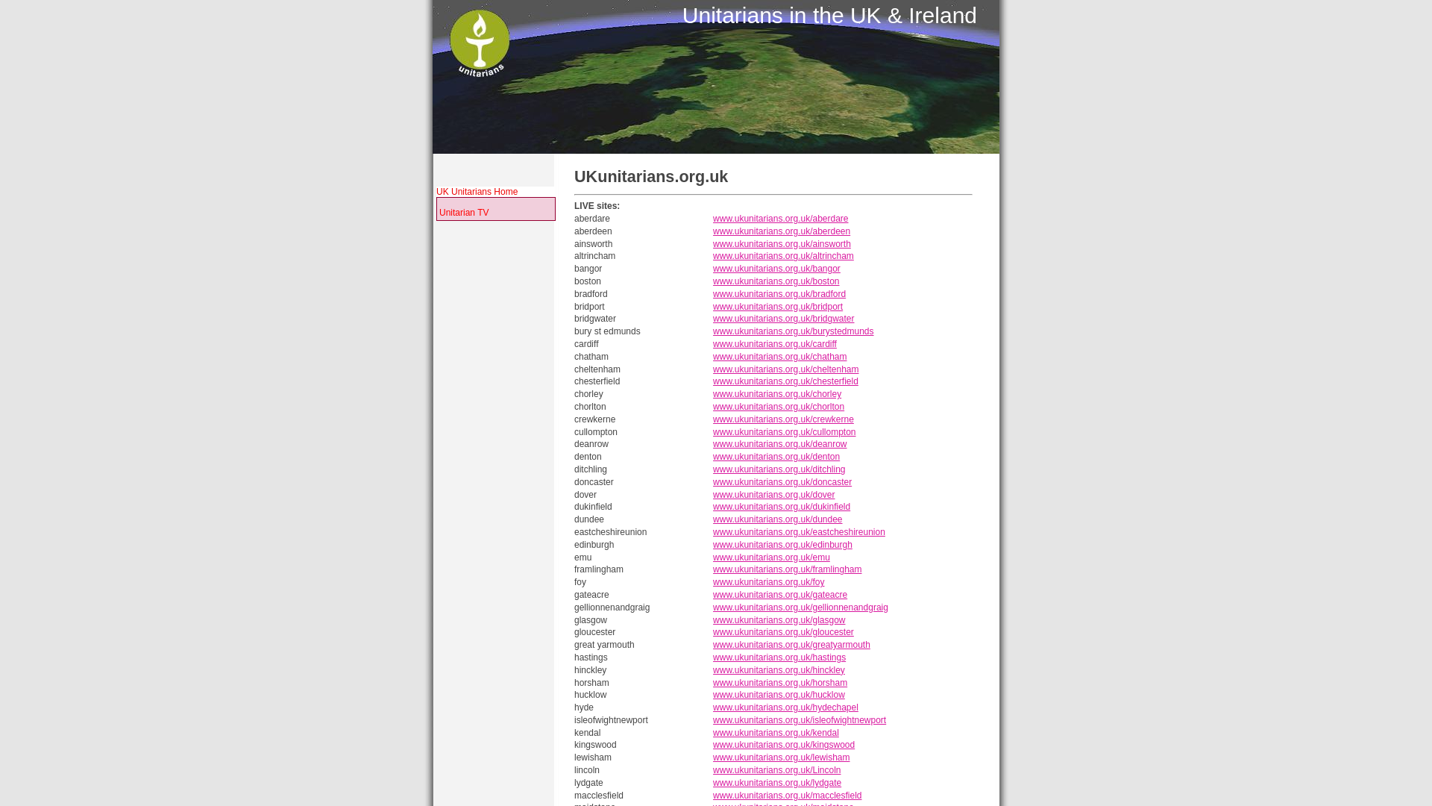Visit the doncaster URL
This screenshot has width=1432, height=806.
click(x=782, y=482)
